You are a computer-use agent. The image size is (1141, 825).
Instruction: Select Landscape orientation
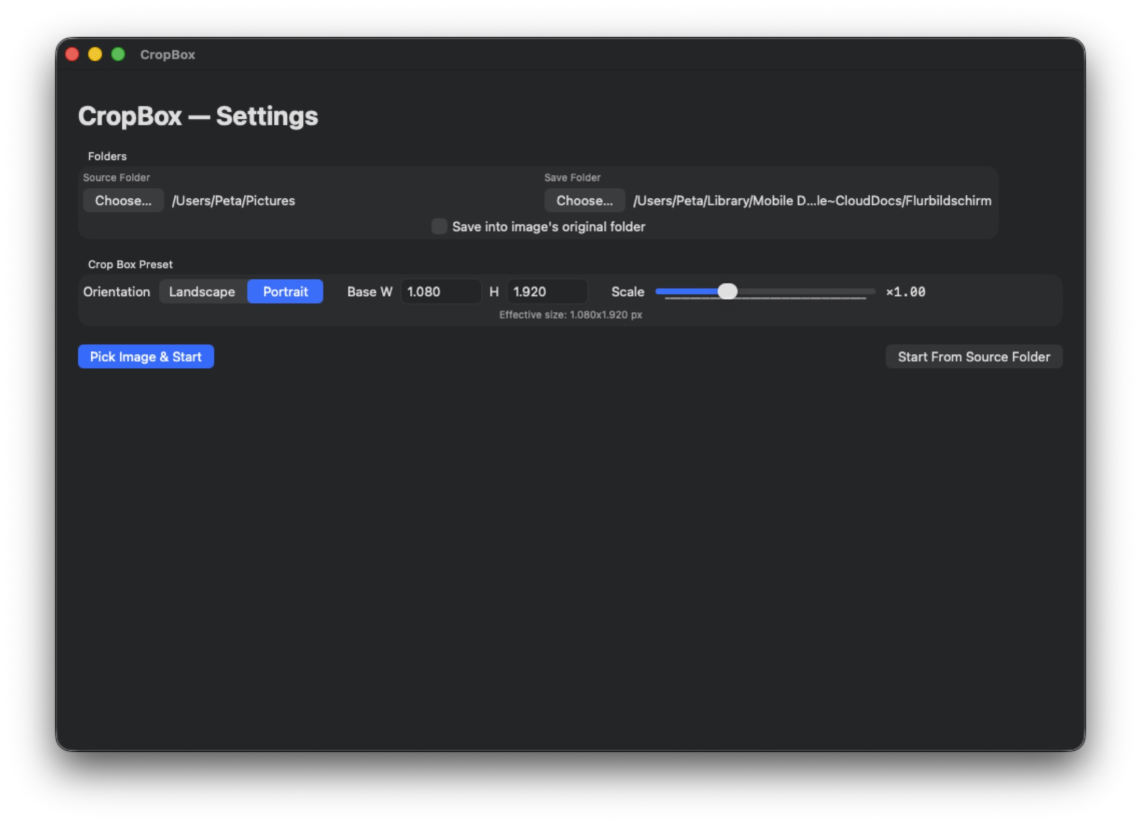202,292
